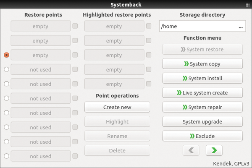Open System copy function
Viewport: 252px width, 168px height.
tap(202, 64)
